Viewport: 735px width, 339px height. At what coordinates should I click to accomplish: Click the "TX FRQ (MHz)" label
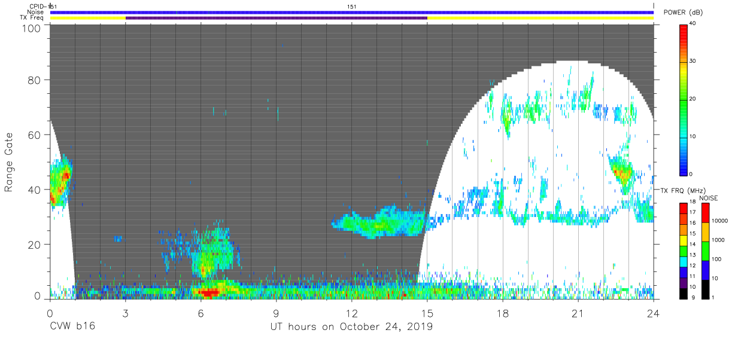coord(683,190)
